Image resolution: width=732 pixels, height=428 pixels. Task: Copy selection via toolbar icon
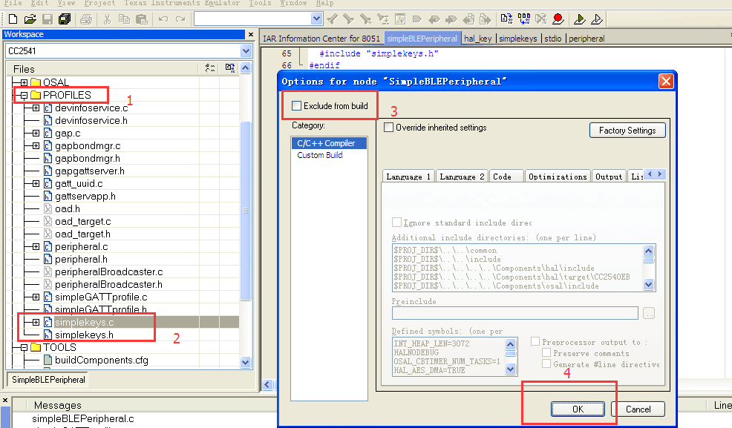click(x=124, y=19)
